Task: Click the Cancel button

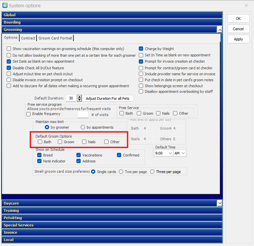Action: [x=238, y=29]
